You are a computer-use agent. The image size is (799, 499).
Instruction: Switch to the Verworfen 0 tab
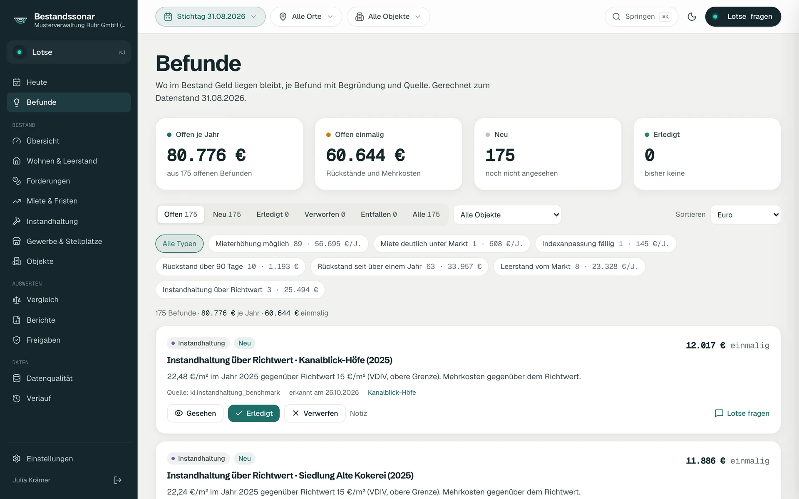coord(325,215)
